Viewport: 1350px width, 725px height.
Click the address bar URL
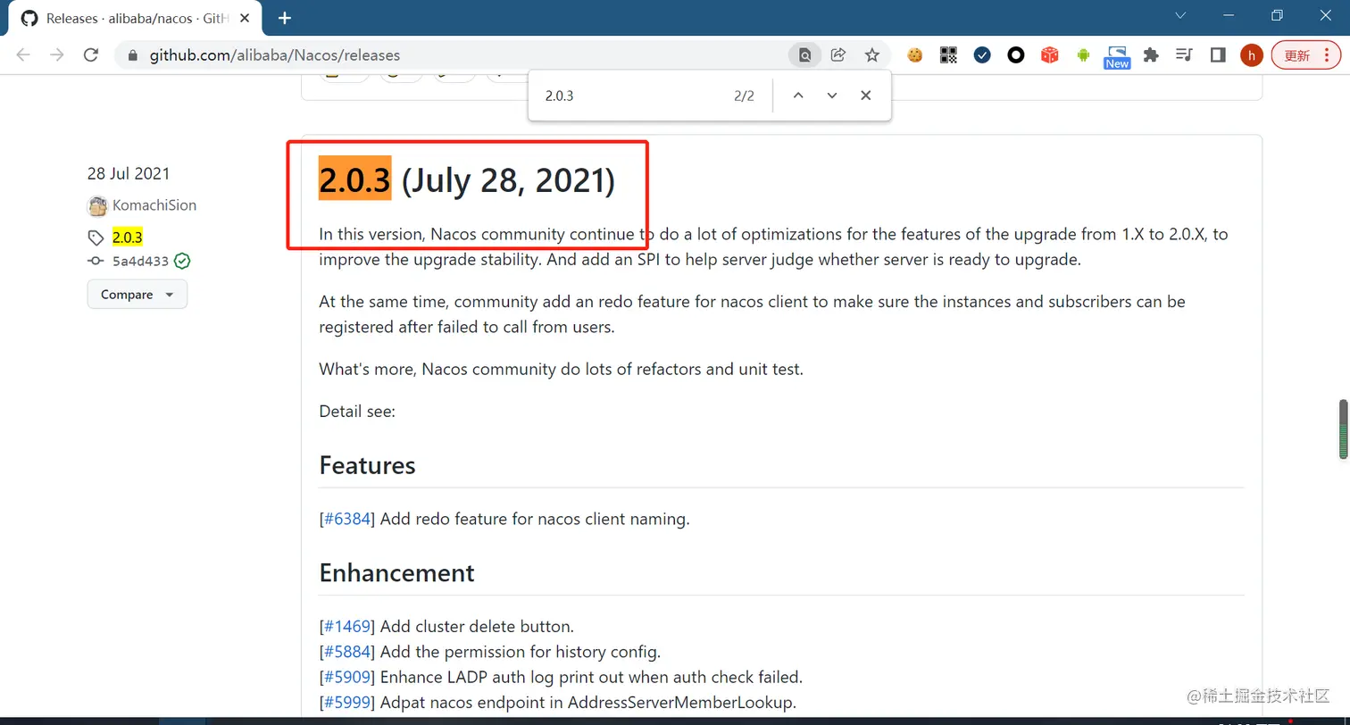click(274, 54)
